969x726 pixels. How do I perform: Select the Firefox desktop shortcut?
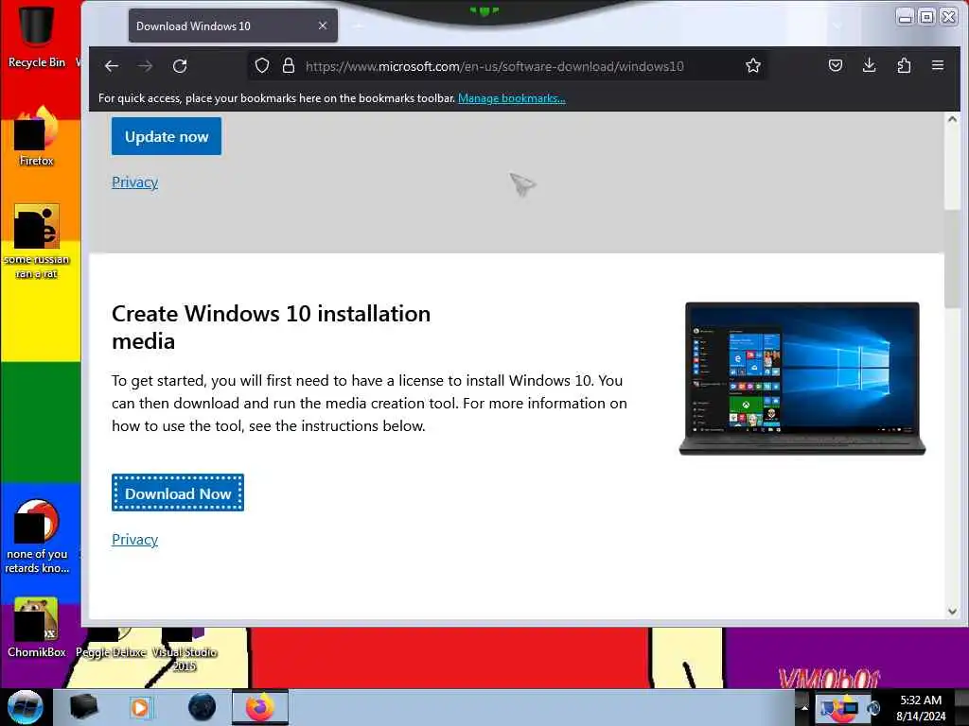tap(36, 136)
